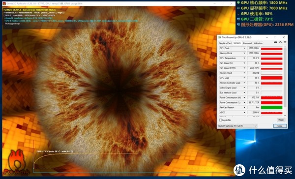Open the GPU Clock sensor dropdown

244,48
